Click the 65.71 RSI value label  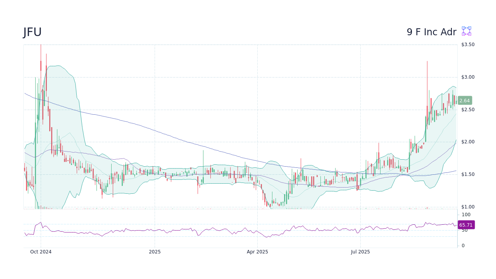466,225
